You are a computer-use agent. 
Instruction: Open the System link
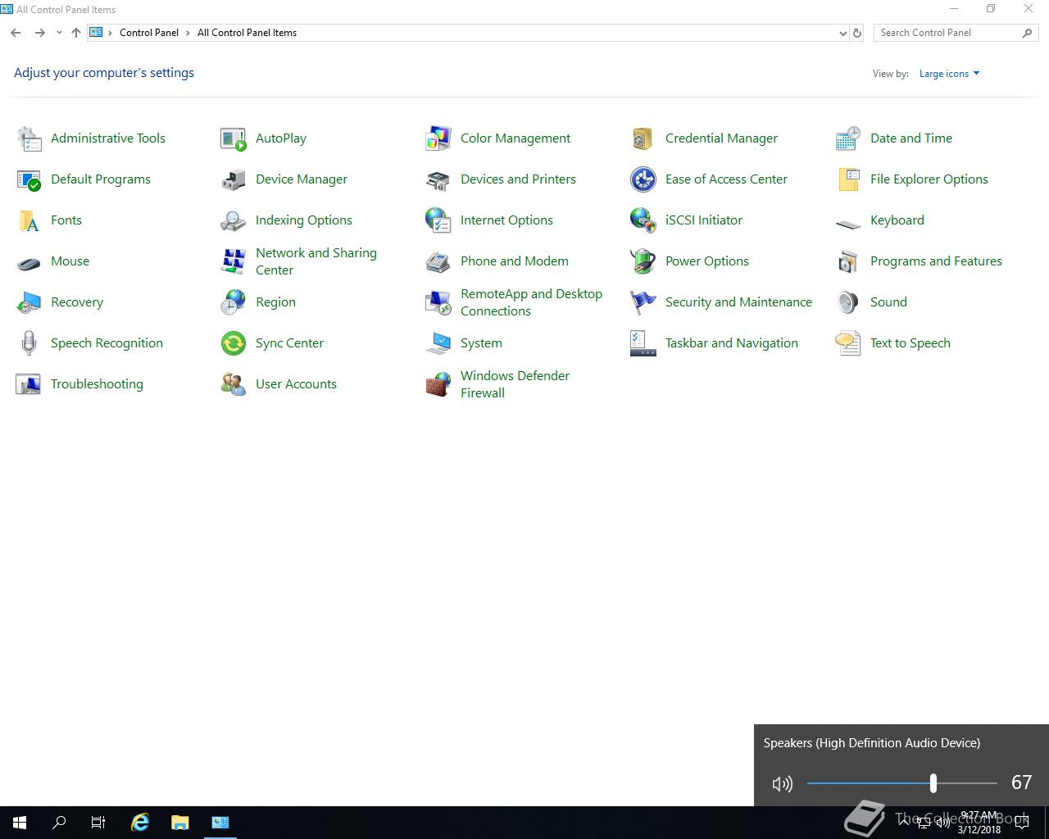coord(481,343)
